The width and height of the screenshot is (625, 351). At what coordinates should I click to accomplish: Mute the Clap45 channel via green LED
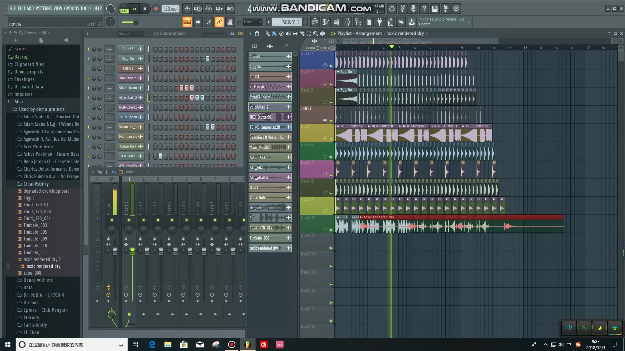point(88,49)
